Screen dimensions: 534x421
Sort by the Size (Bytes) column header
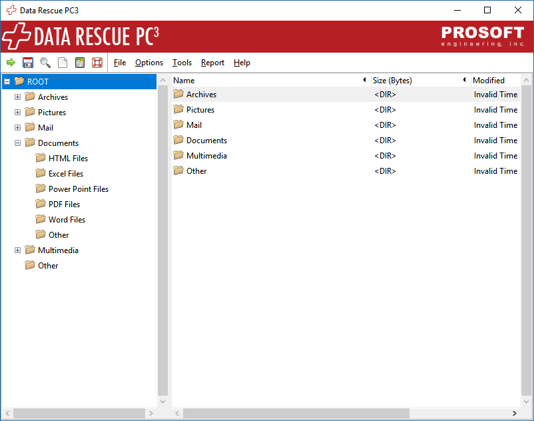421,81
